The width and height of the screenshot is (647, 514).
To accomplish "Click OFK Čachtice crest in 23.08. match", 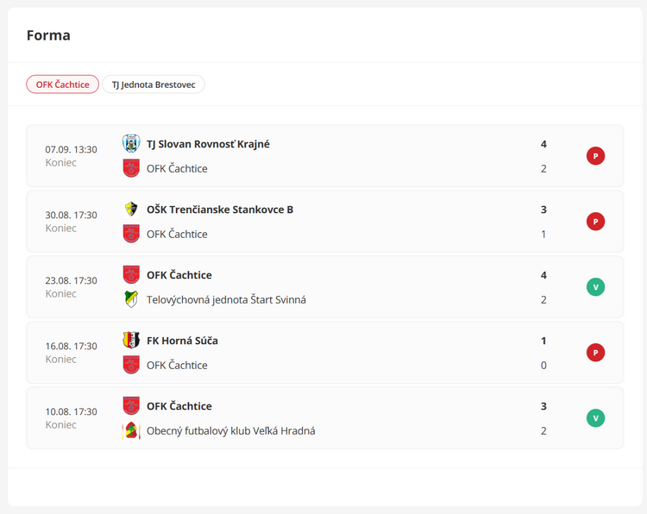I will tap(131, 274).
